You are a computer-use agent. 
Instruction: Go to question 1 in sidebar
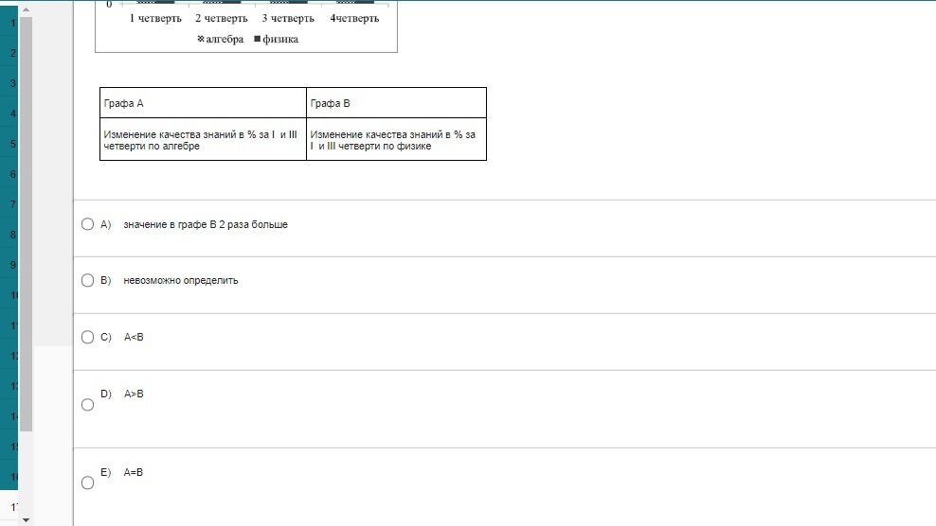coord(12,23)
